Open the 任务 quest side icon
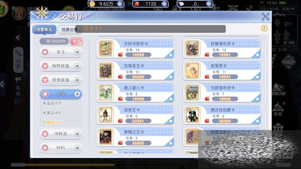Viewport: 301px width, 169px height. [18, 60]
